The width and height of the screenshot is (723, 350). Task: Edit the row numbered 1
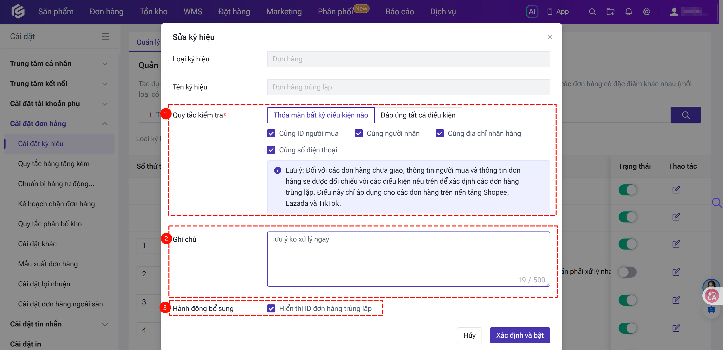pyautogui.click(x=676, y=244)
